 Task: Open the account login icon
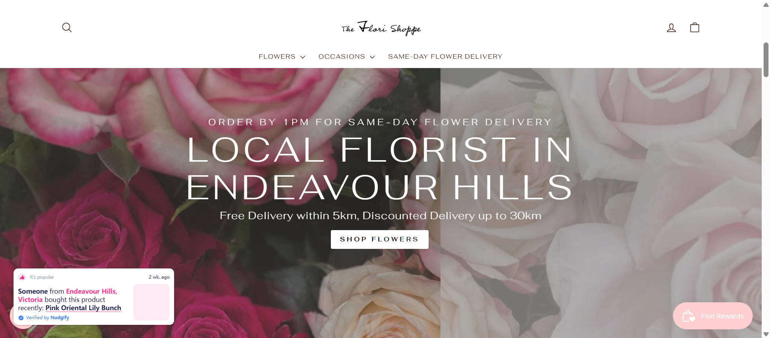671,27
